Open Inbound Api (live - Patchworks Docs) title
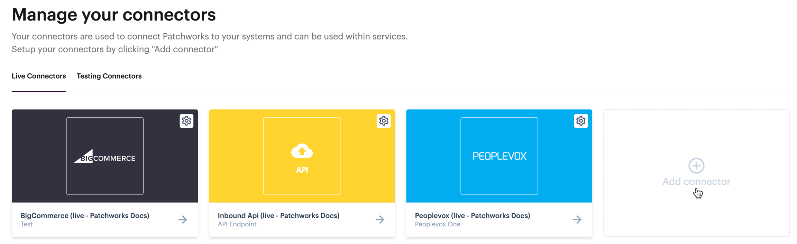797x244 pixels. tap(278, 216)
